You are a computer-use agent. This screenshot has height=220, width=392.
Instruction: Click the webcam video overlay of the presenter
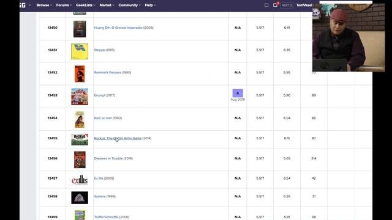point(349,38)
